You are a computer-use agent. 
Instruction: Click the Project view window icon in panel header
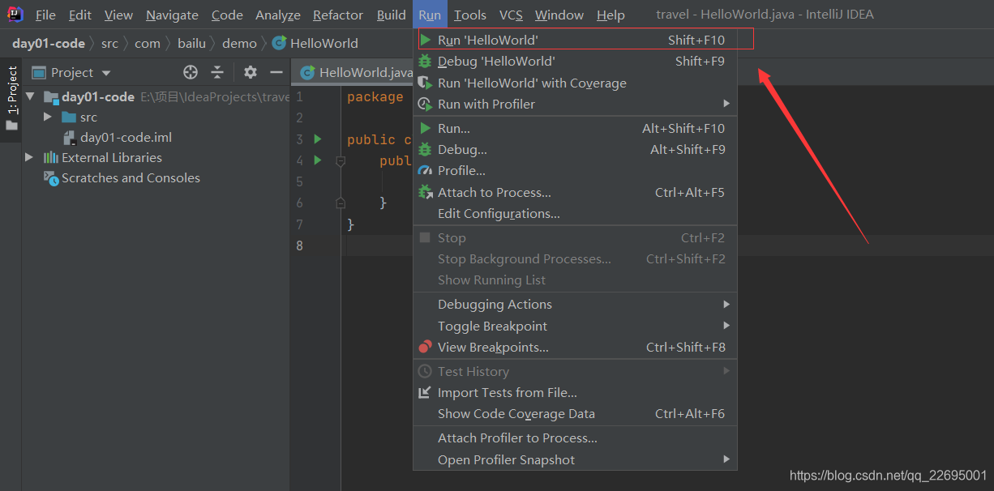tap(39, 72)
